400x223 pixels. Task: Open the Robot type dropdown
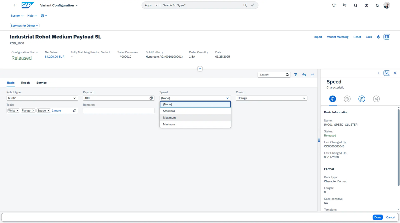(74, 98)
